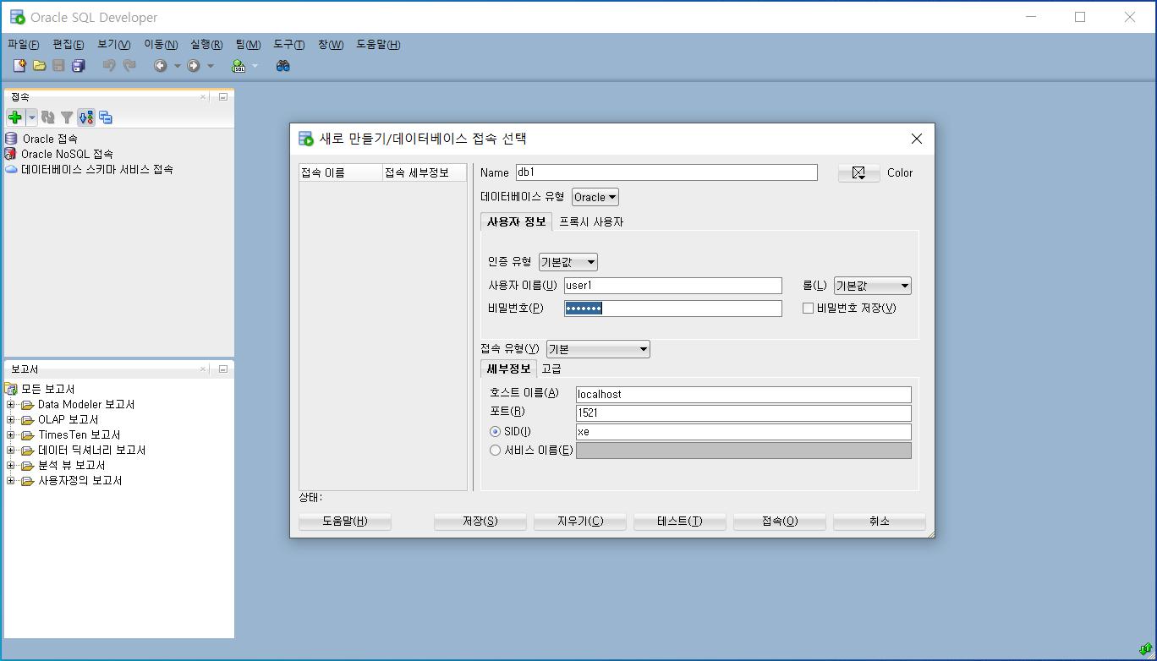Viewport: 1157px width, 661px height.
Task: Click the Redo toolbar icon
Action: 129,66
